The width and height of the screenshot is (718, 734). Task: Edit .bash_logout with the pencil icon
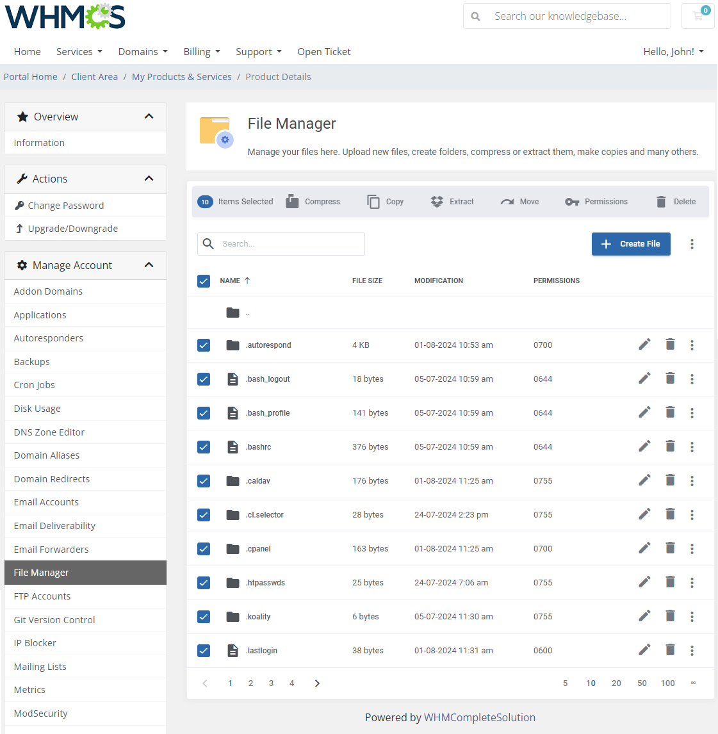(x=644, y=379)
